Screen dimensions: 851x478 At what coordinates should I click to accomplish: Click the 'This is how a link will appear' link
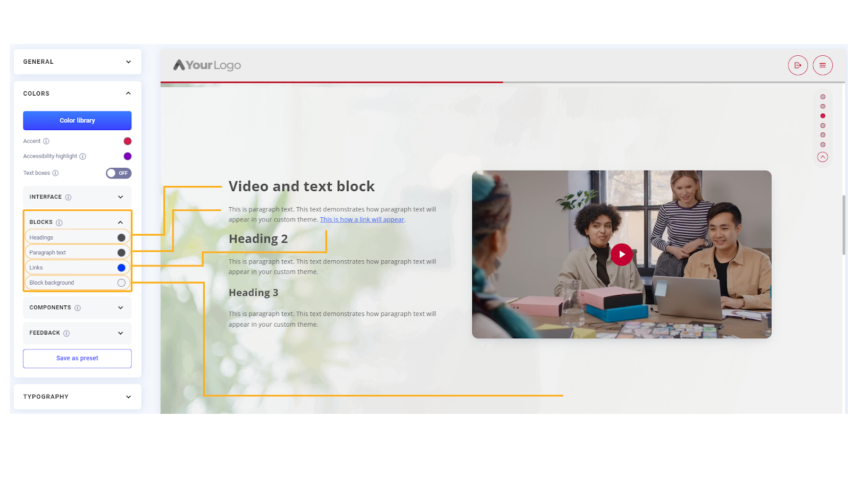coord(362,219)
